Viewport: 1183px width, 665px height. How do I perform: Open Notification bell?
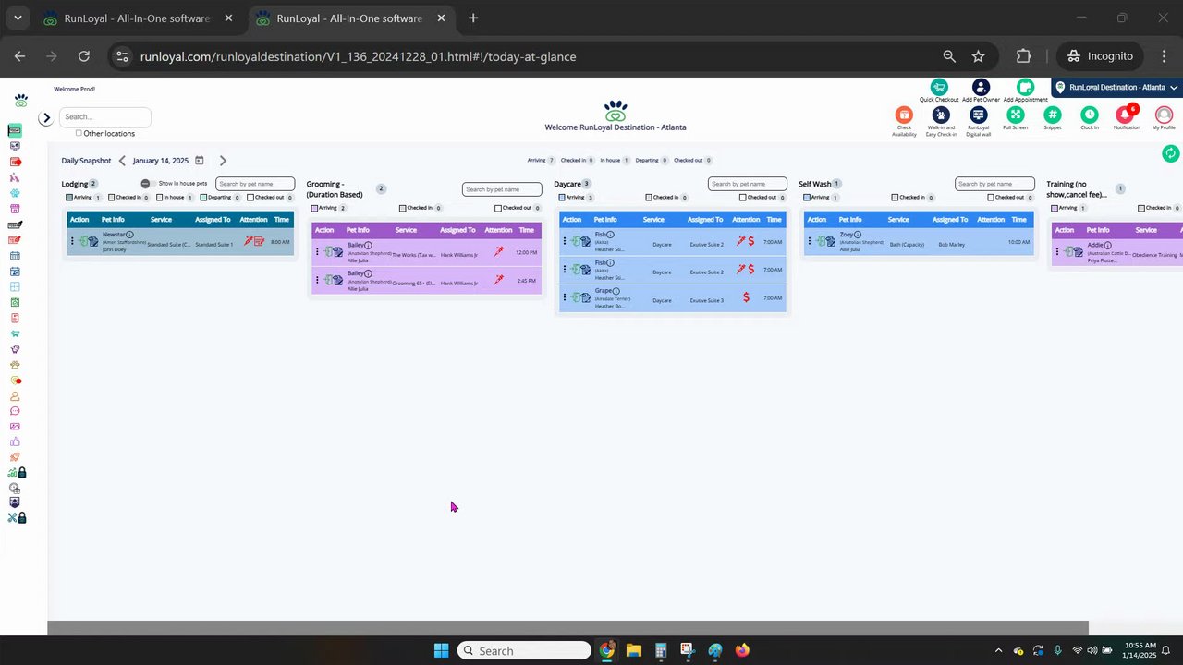[x=1126, y=115]
